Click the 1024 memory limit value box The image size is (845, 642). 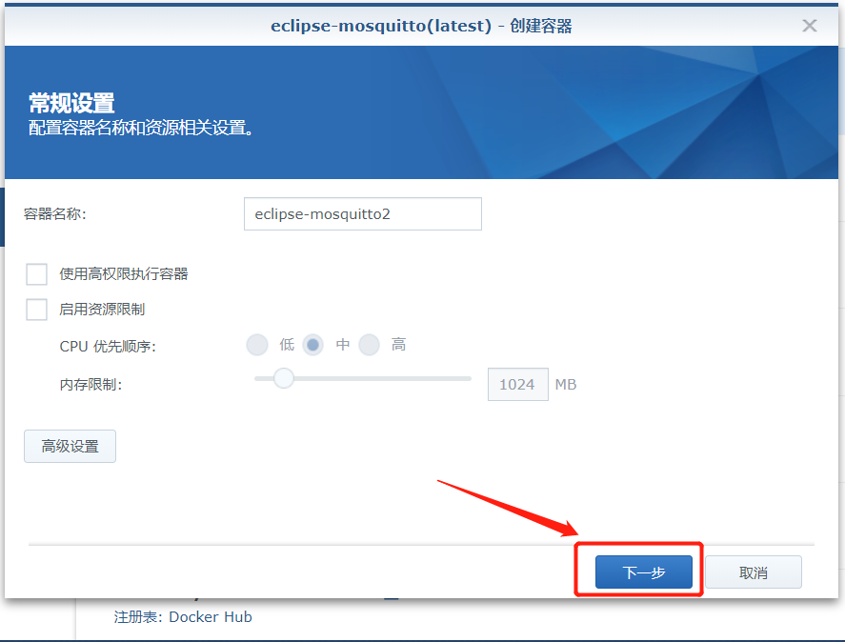click(518, 384)
